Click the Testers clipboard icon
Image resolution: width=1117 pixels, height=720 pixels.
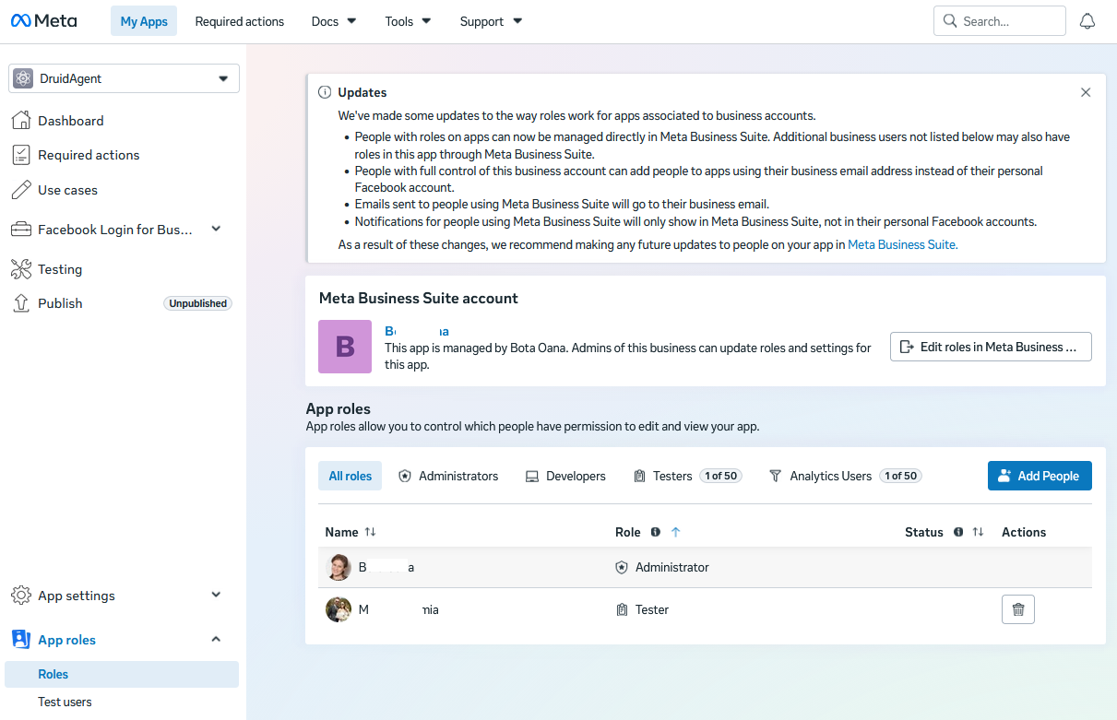pyautogui.click(x=639, y=477)
